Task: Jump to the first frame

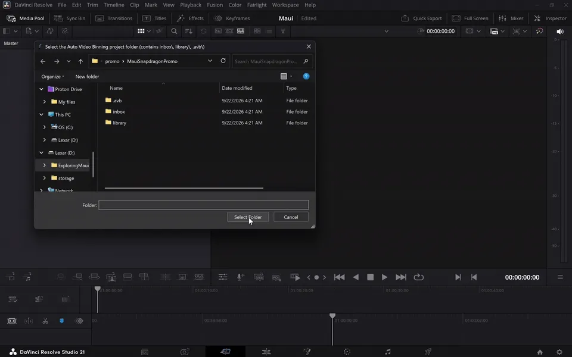Action: coord(339,277)
